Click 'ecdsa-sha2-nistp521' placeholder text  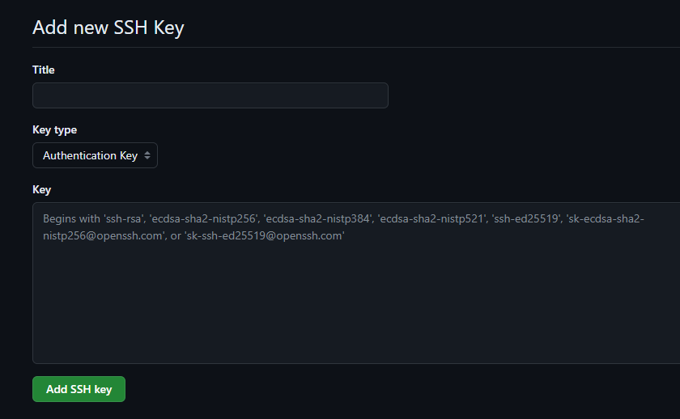[429, 219]
